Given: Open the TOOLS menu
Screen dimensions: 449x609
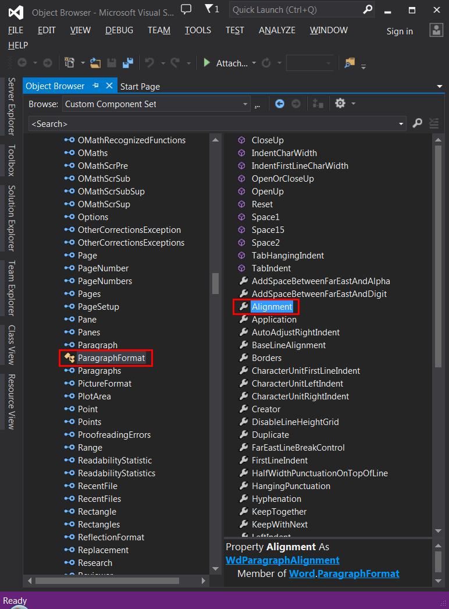Looking at the screenshot, I should (x=198, y=30).
